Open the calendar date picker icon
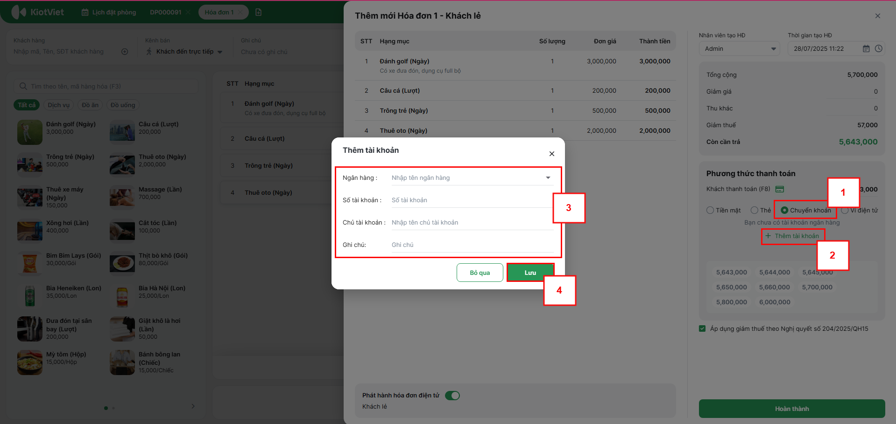This screenshot has height=424, width=896. click(x=866, y=49)
